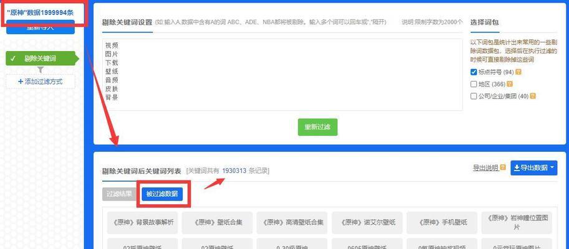Click keyword 《原神》岩神瞳位置图片
569x249 pixels.
click(517, 222)
